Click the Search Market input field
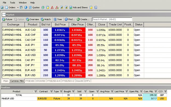 click(x=112, y=19)
